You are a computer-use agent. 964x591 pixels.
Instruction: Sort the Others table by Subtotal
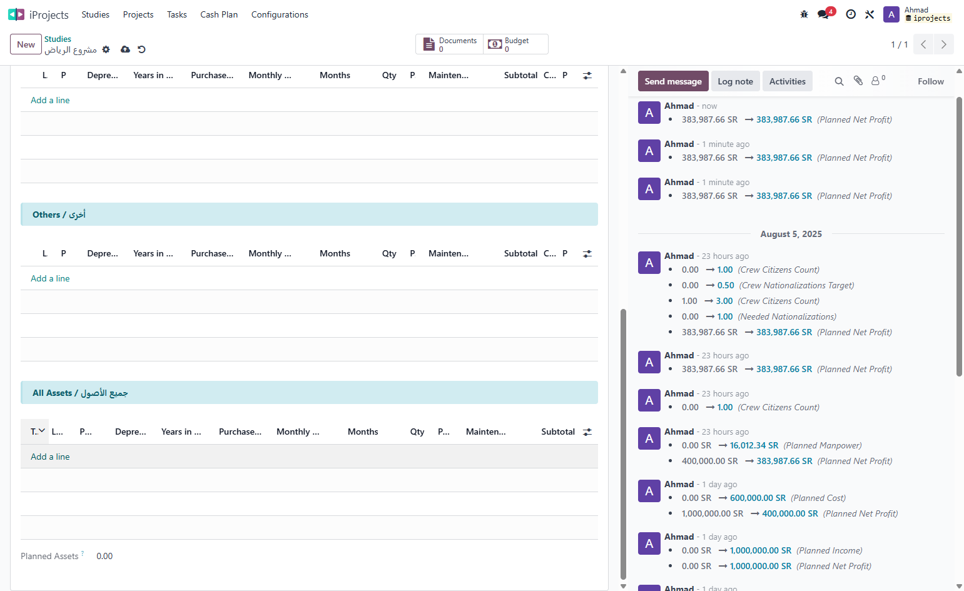pyautogui.click(x=520, y=253)
